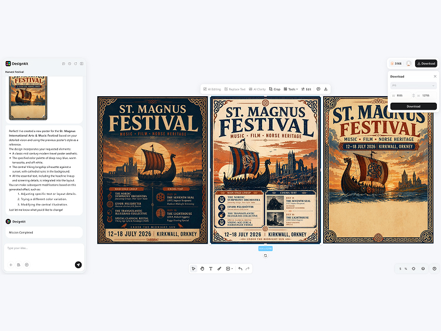Click the second round icon after the zoom percentage

pos(423,269)
